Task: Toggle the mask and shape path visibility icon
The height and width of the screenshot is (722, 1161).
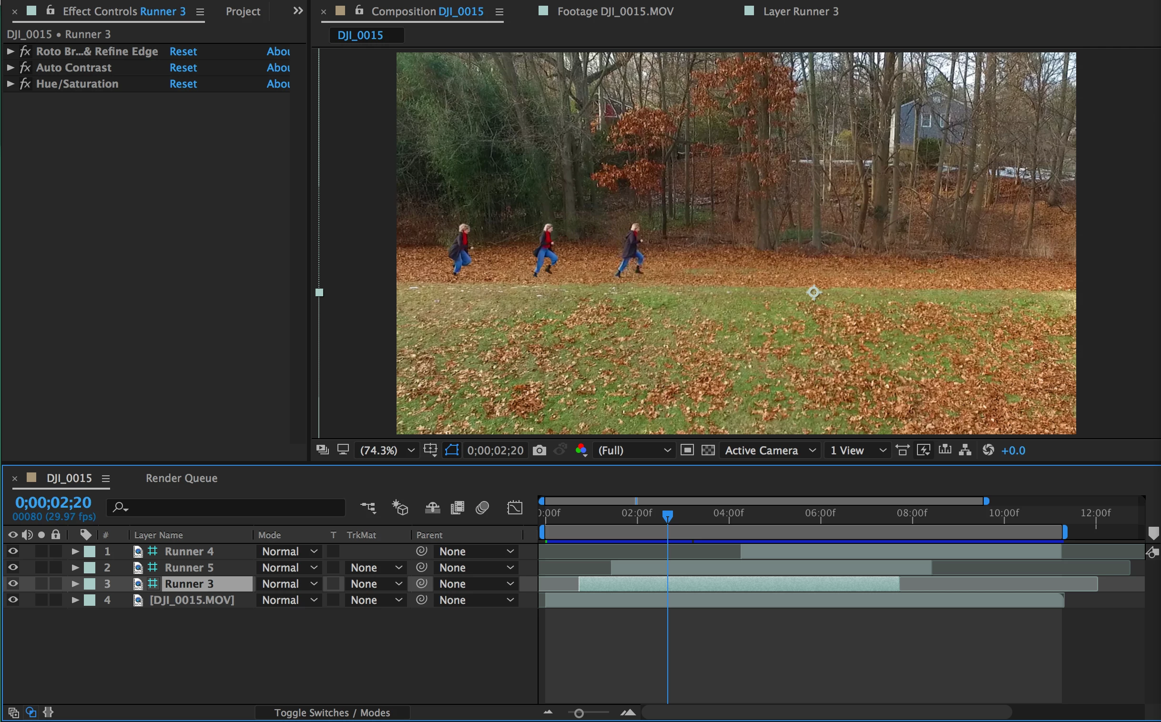Action: click(451, 450)
